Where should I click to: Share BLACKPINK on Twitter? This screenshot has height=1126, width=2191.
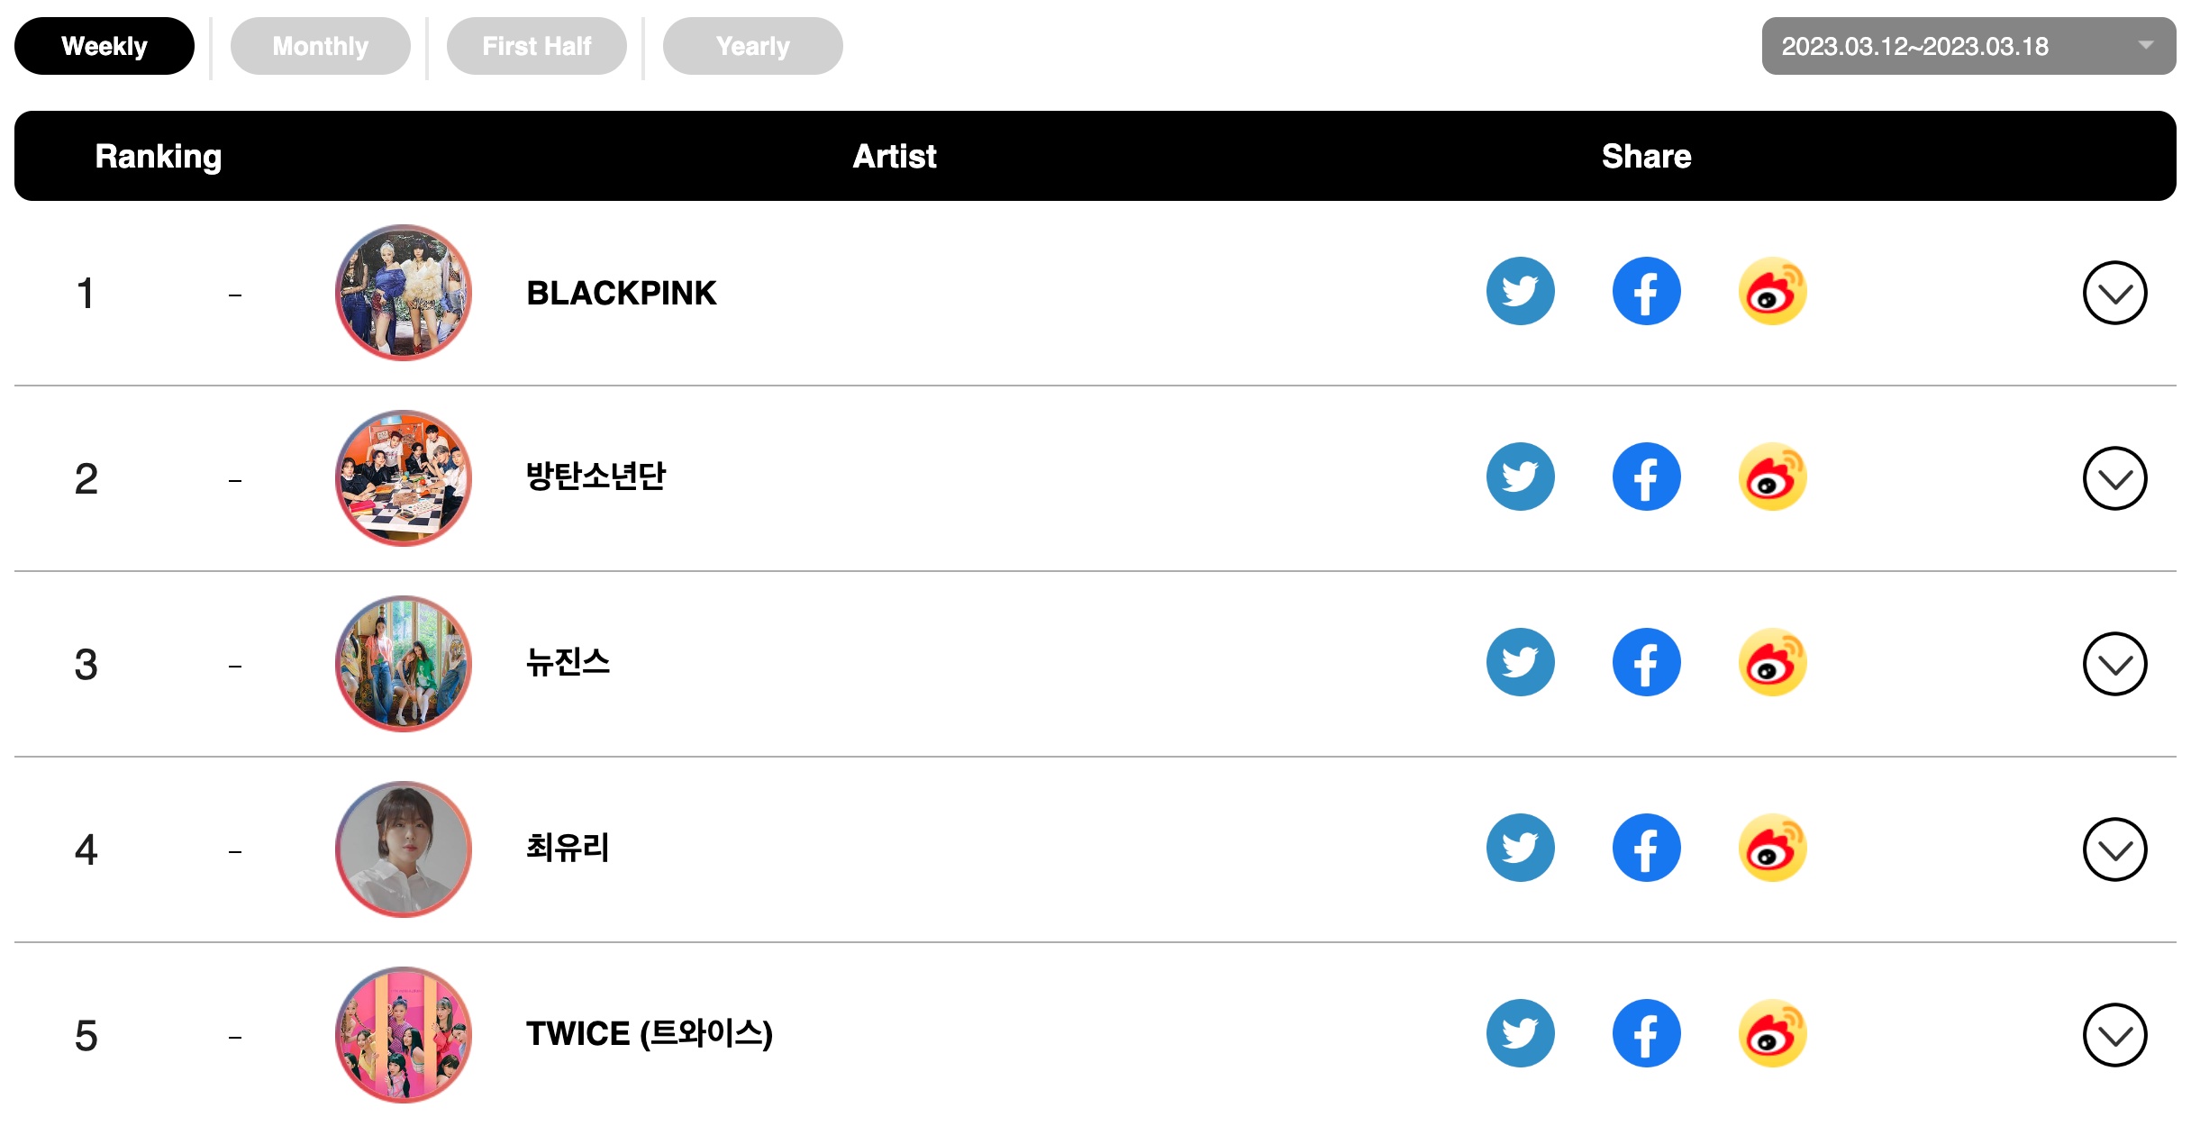(x=1520, y=292)
